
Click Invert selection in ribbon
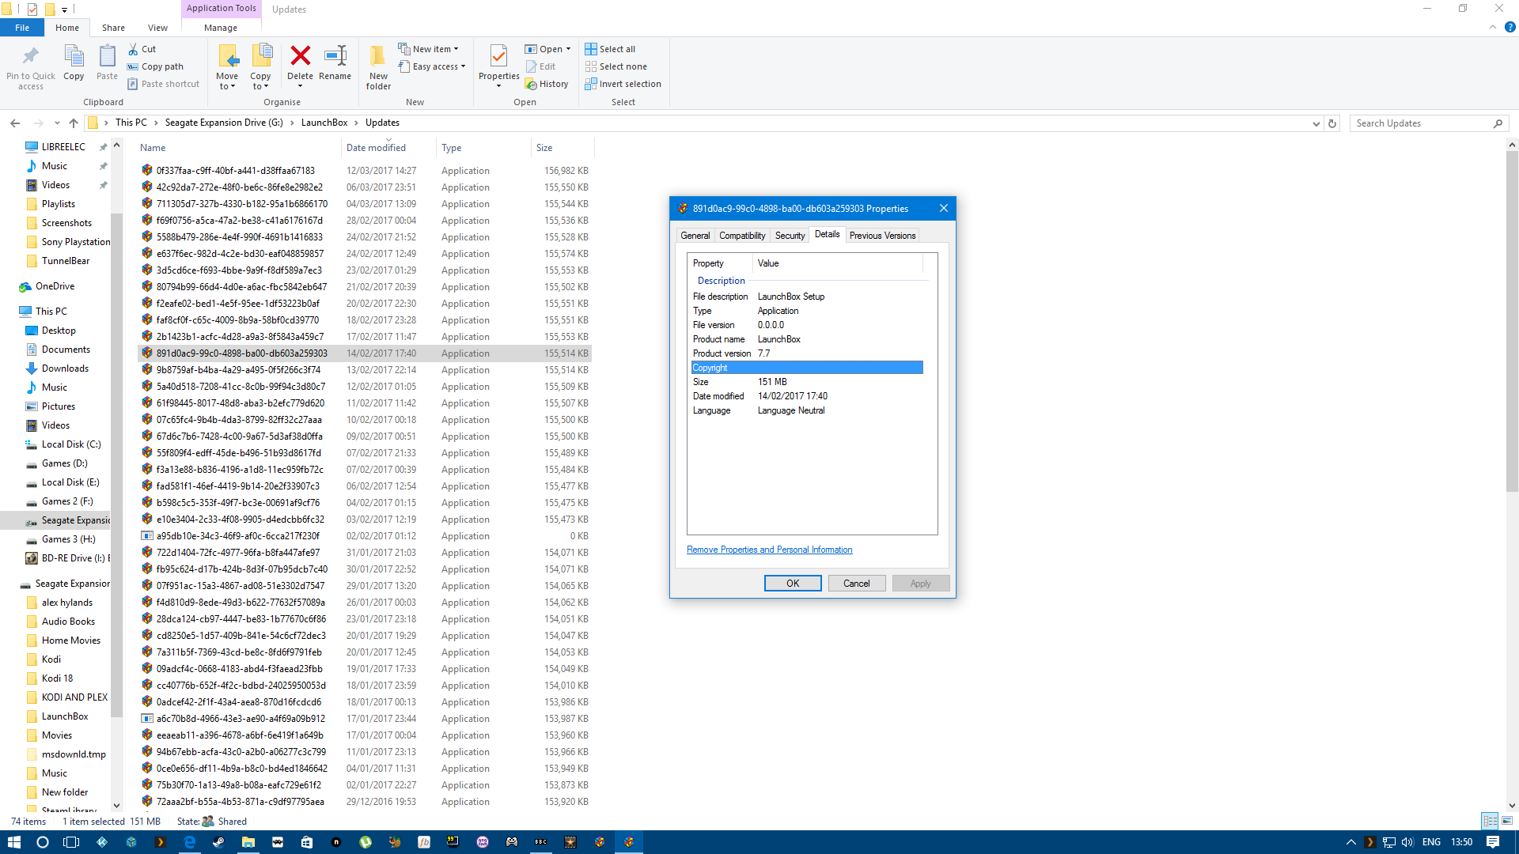click(623, 84)
